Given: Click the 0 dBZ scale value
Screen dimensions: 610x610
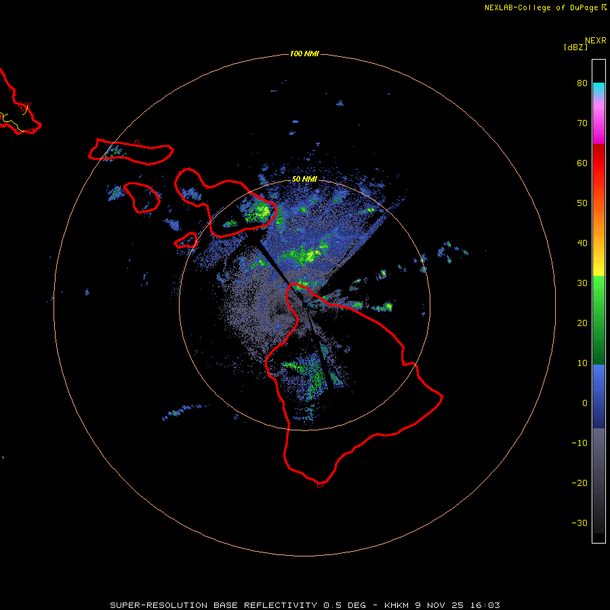Looking at the screenshot, I should pyautogui.click(x=585, y=403).
